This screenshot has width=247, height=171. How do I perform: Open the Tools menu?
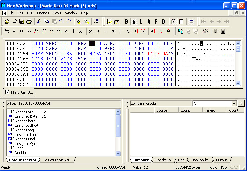pyautogui.click(x=57, y=13)
